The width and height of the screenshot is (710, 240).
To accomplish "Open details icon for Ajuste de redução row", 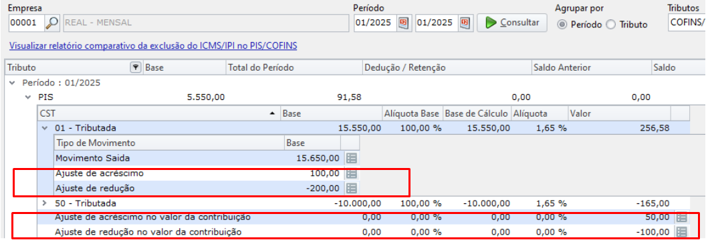I will 352,188.
